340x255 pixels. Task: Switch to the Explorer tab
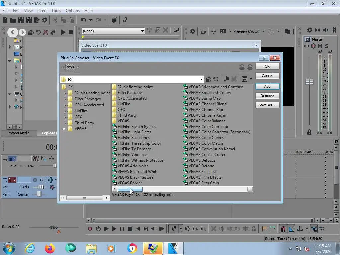point(49,133)
